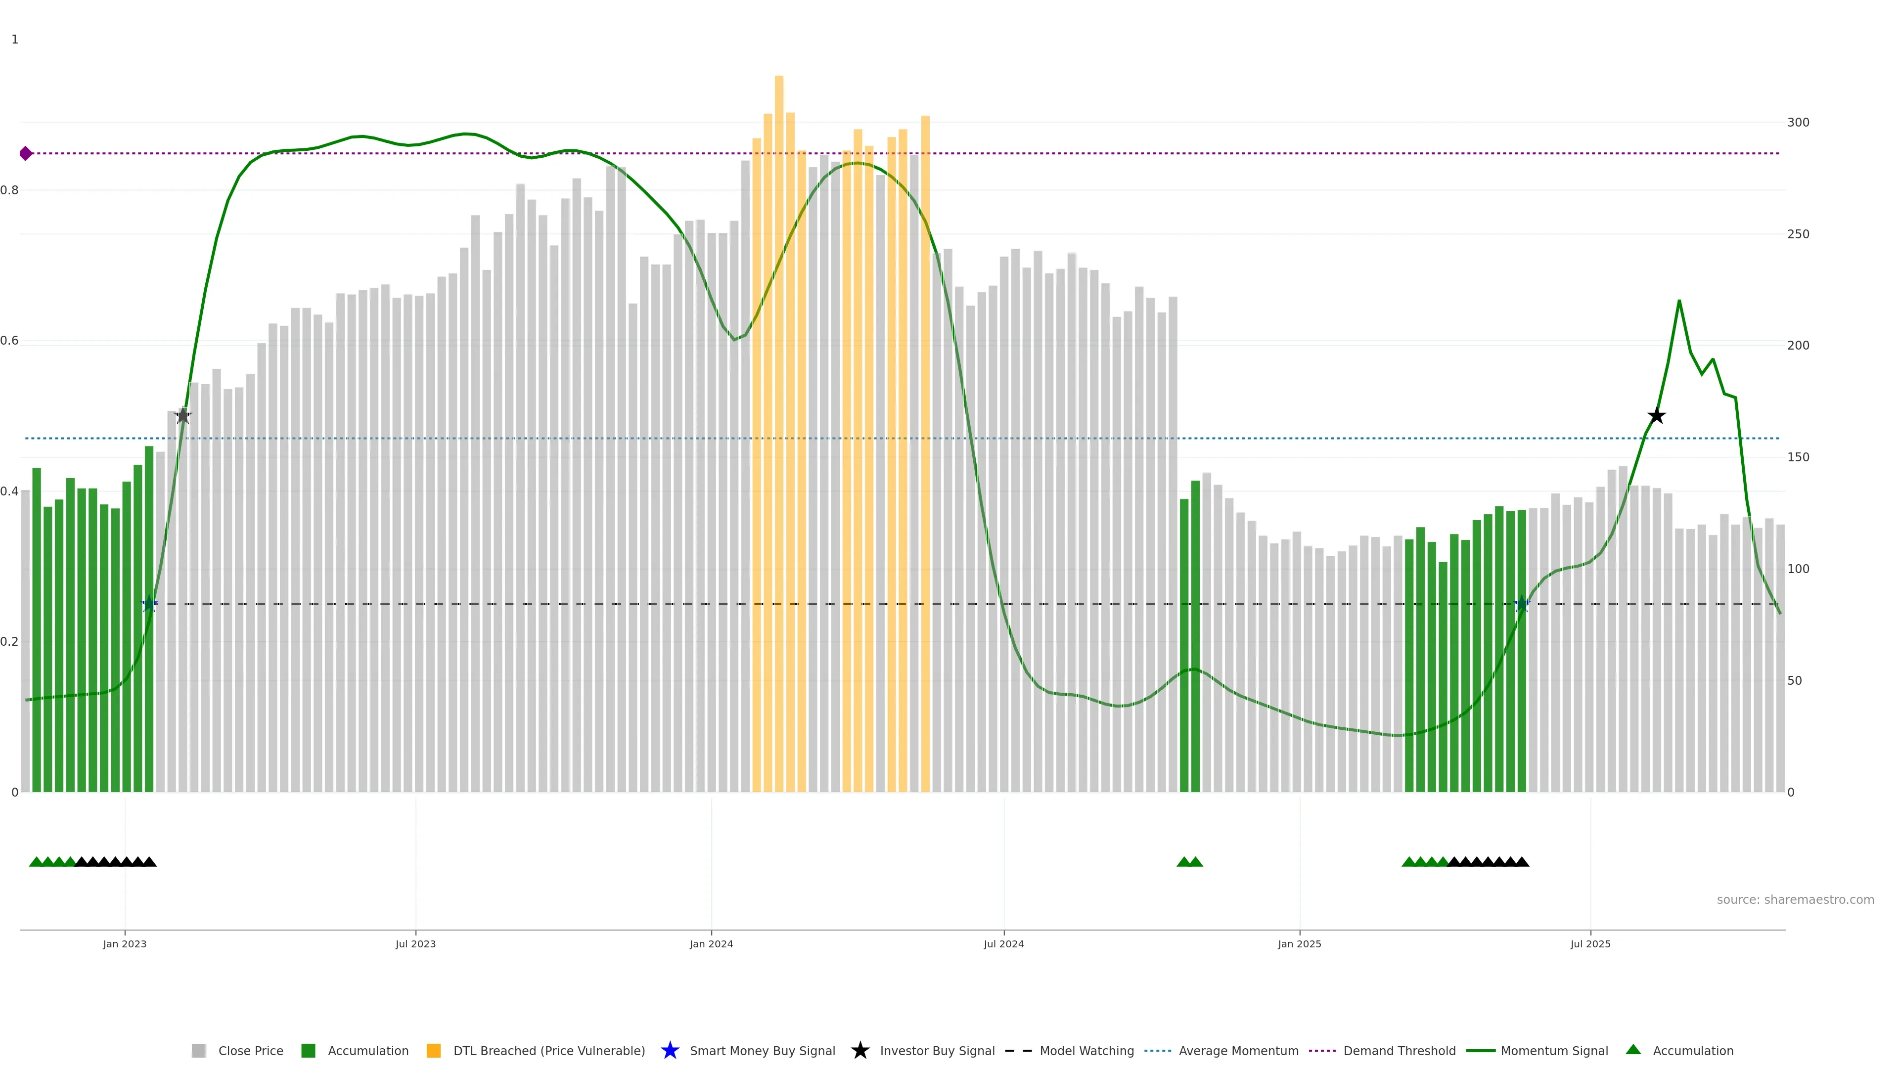Image resolution: width=1899 pixels, height=1068 pixels.
Task: Toggle Close Price series in legend
Action: (x=250, y=1051)
